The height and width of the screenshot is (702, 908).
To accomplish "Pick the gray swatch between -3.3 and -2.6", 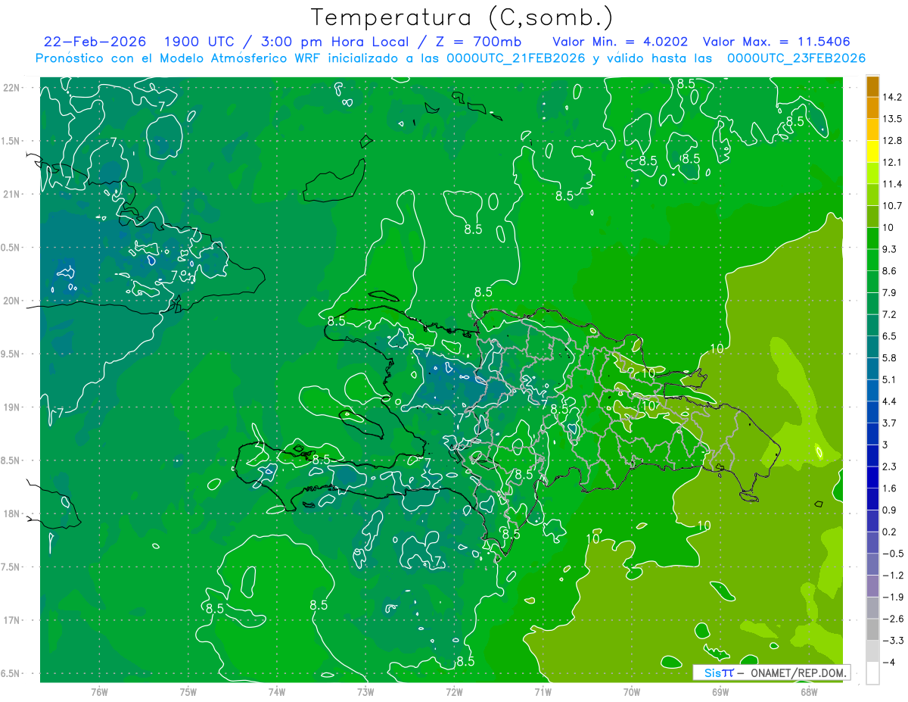I will point(872,630).
